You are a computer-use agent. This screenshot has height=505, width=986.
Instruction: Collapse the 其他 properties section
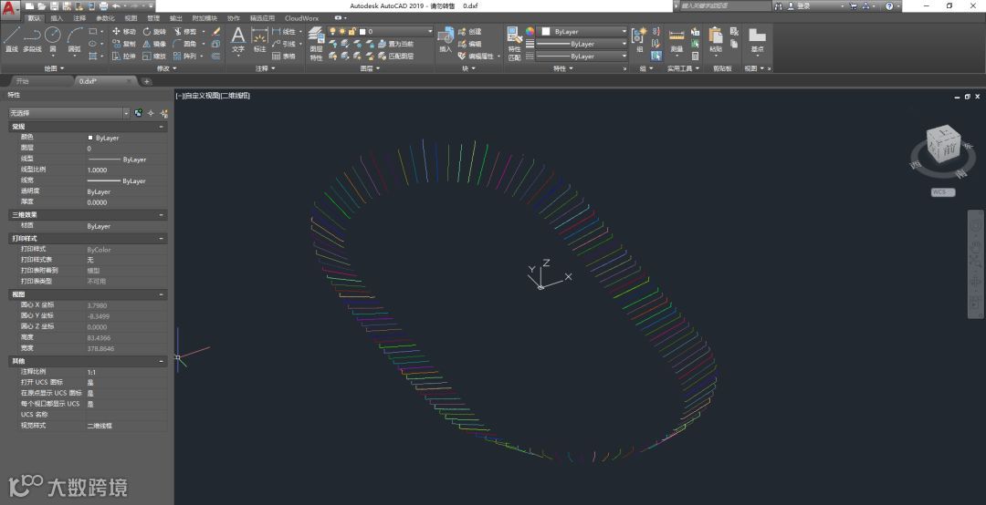click(x=162, y=361)
